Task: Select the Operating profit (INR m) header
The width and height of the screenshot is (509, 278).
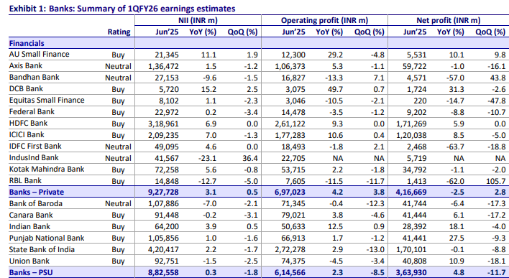Action: (324, 20)
